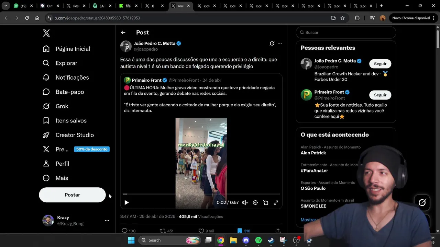Open media controls in Chrome toolbar
440x247 pixels.
[372, 18]
